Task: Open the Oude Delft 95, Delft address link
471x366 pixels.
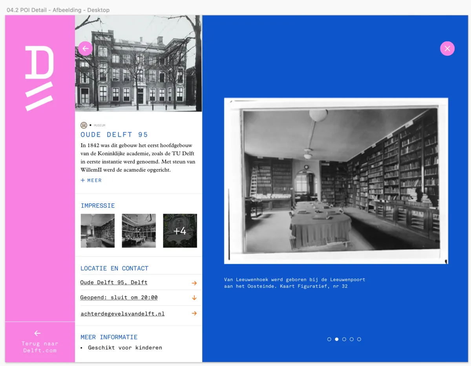Action: pyautogui.click(x=114, y=282)
